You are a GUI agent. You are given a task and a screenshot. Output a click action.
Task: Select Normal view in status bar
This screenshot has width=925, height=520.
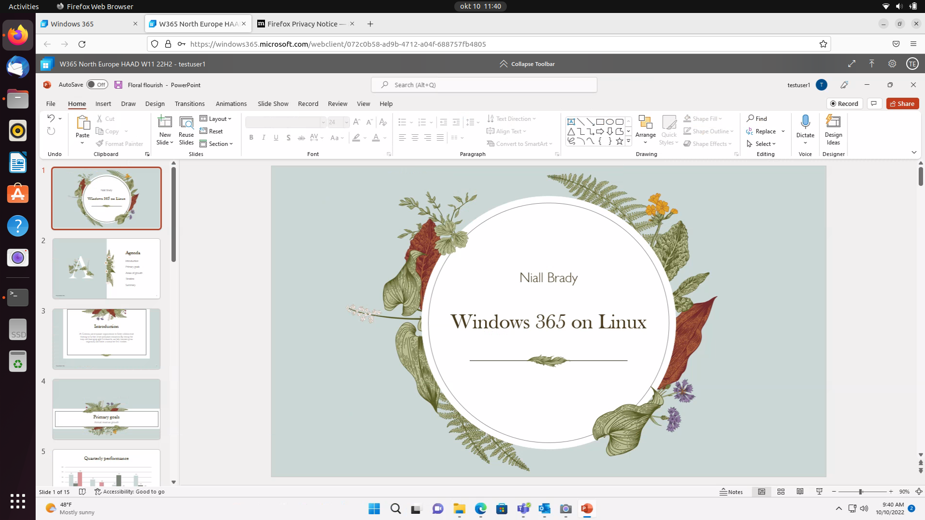point(762,492)
